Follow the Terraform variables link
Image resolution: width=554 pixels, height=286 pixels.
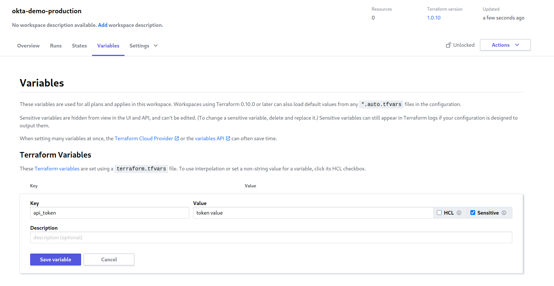[x=57, y=169]
